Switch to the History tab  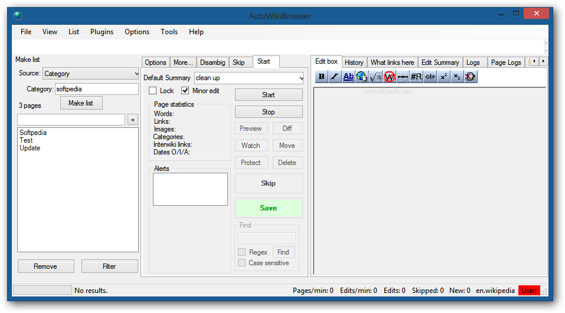tap(354, 62)
